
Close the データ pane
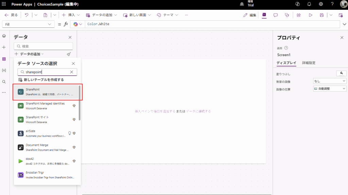click(70, 37)
